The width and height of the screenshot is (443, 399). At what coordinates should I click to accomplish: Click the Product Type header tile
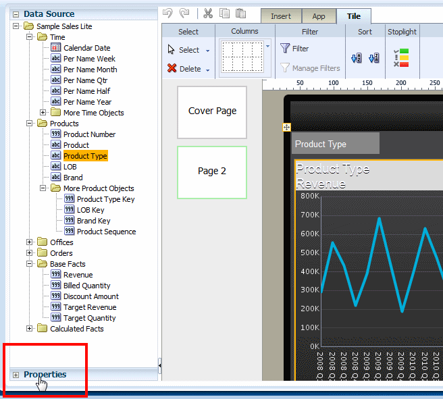tap(336, 144)
